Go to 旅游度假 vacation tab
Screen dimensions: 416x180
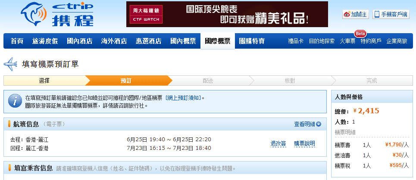click(45, 41)
